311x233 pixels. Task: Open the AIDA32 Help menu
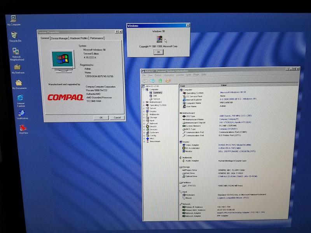(x=204, y=75)
